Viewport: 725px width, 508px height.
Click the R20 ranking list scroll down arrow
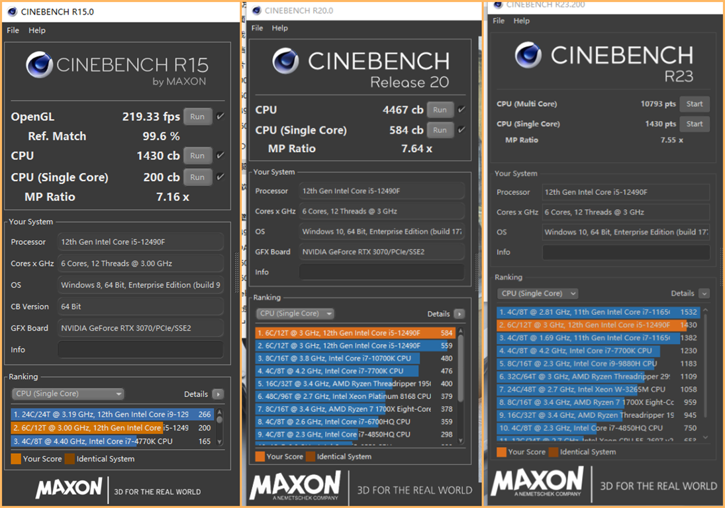point(461,440)
